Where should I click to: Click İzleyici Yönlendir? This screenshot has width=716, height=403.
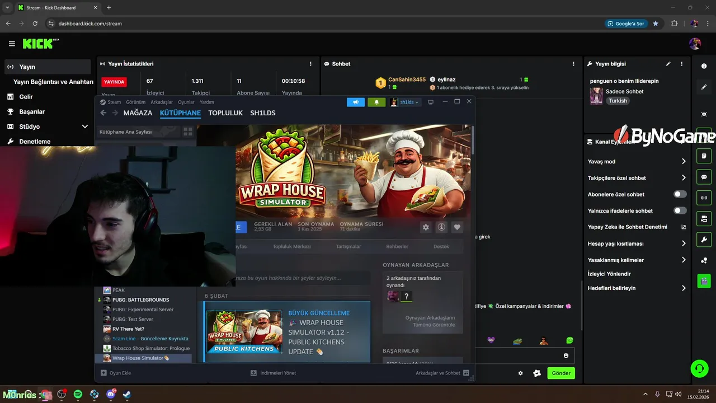[609, 274]
